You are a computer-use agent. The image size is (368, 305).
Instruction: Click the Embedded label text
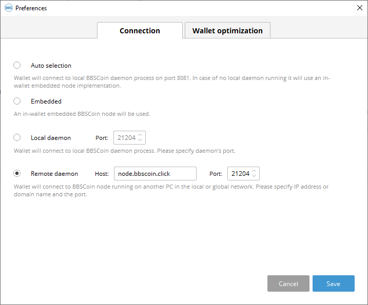(46, 101)
